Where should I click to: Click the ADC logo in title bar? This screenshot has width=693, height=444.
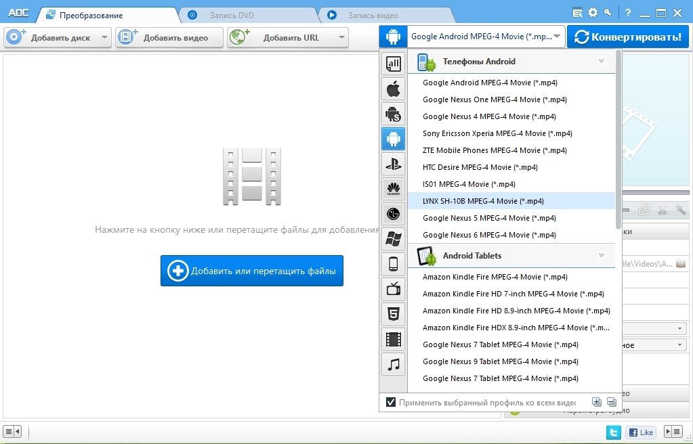click(x=18, y=13)
